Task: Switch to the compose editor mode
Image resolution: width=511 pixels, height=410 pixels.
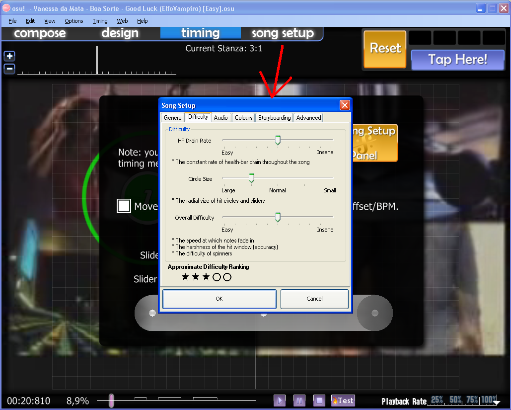Action: click(40, 33)
